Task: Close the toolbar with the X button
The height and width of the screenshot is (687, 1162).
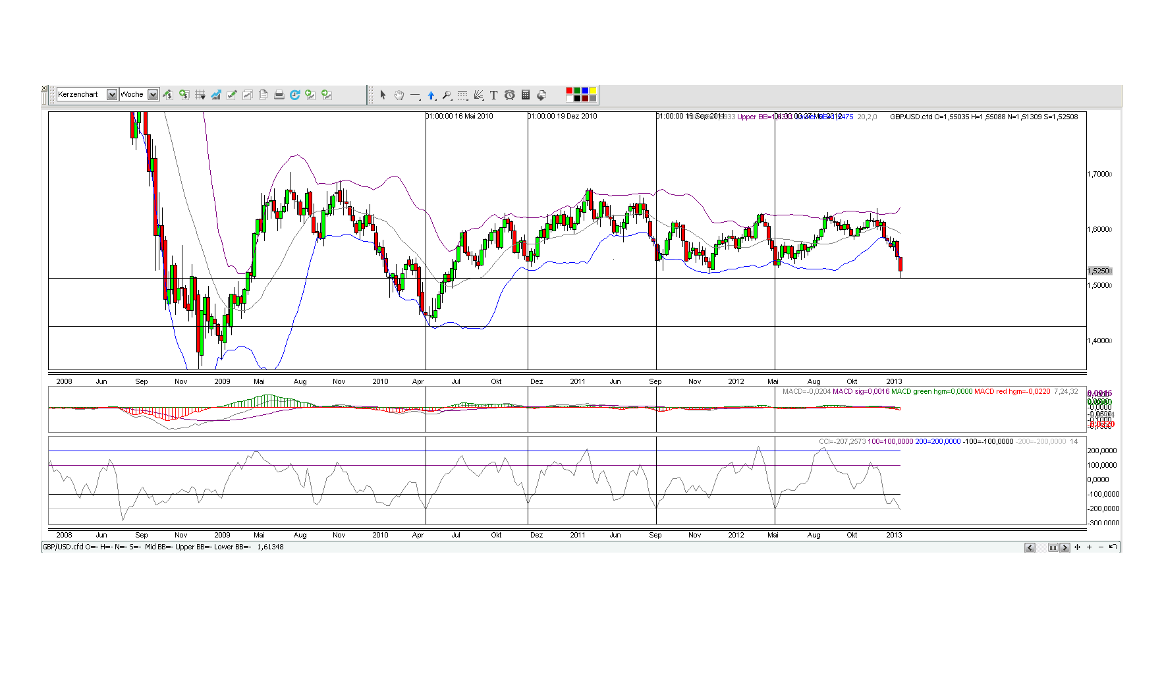Action: click(x=44, y=88)
